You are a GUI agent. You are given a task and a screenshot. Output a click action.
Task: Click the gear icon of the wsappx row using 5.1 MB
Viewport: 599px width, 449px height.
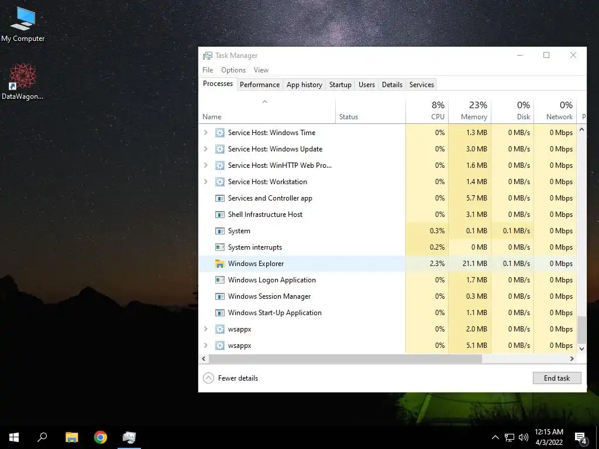click(x=220, y=346)
